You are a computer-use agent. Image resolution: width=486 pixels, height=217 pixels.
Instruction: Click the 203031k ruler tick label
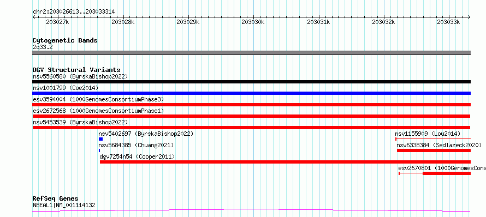318,22
